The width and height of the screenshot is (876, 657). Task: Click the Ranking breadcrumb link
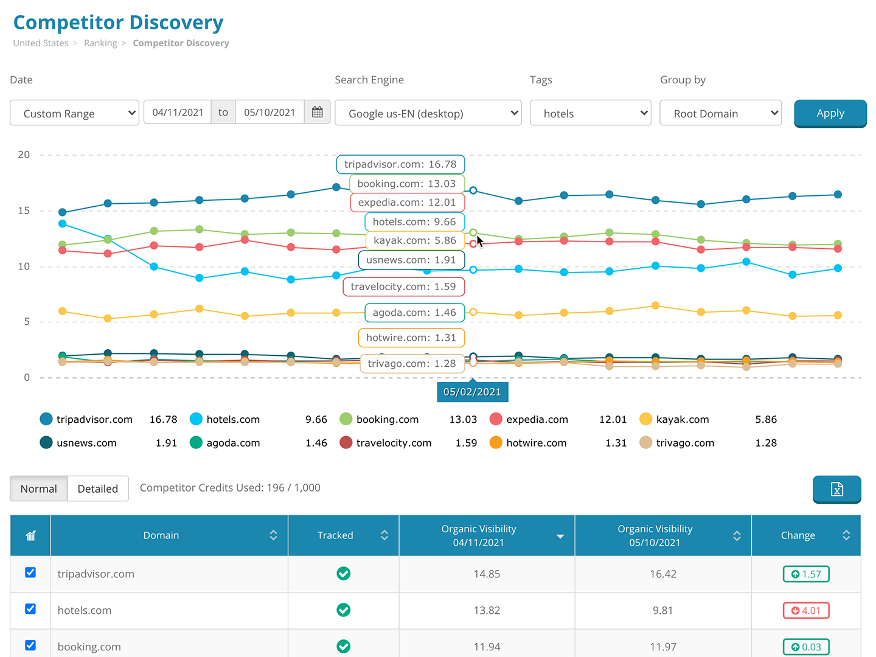coord(100,43)
